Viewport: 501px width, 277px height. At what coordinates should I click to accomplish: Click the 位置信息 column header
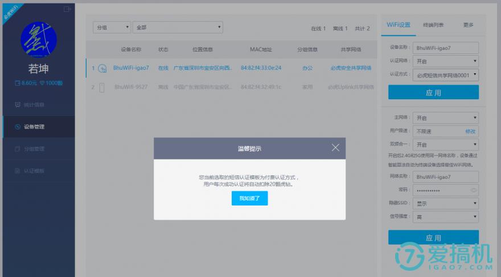203,49
